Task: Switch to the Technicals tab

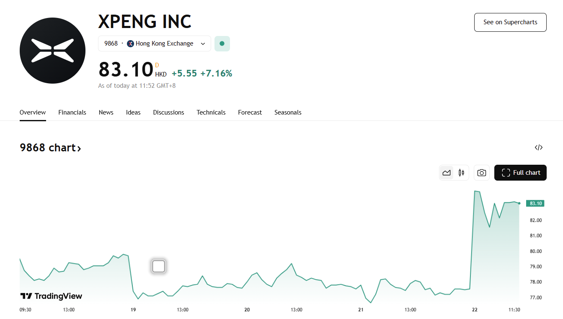Action: [x=211, y=112]
